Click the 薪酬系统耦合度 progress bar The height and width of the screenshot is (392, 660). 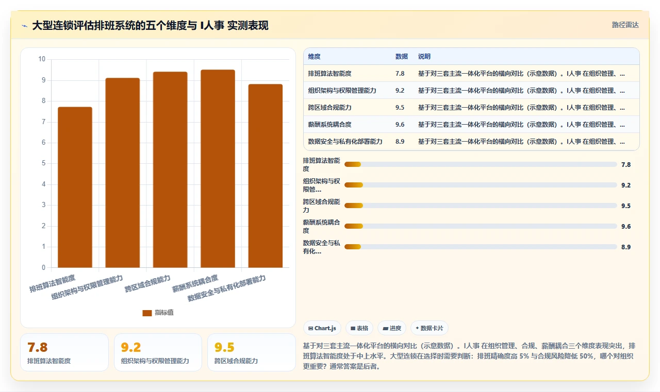(x=481, y=226)
